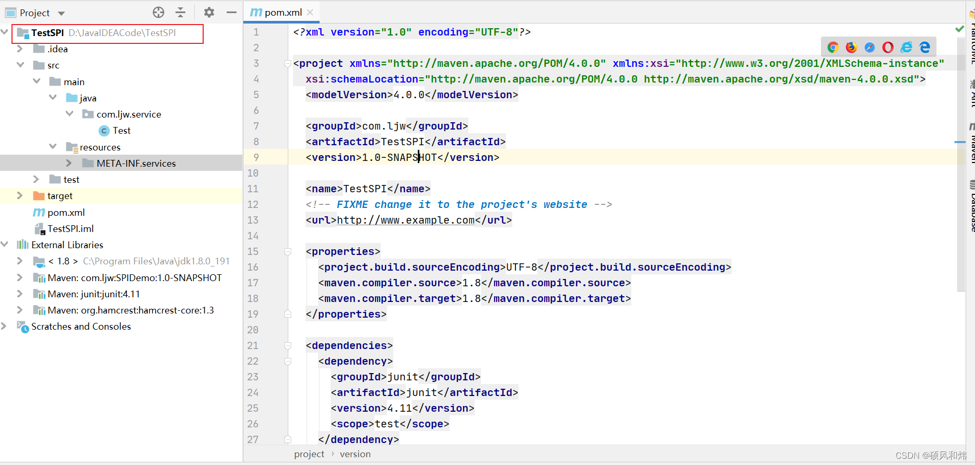Open pom.xml in Opera browser icon
Image resolution: width=975 pixels, height=465 pixels.
coord(888,48)
